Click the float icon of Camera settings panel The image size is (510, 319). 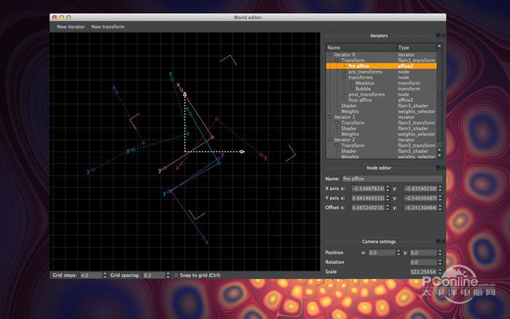pos(438,241)
